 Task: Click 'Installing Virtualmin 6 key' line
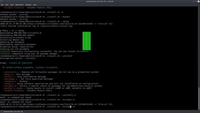[x=16, y=38]
